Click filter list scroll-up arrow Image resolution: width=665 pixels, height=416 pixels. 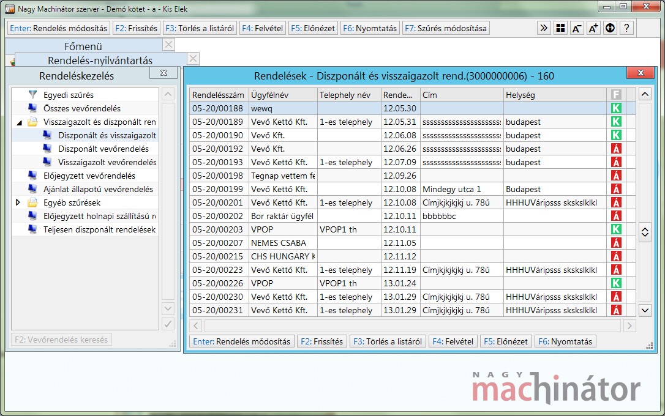click(x=168, y=94)
